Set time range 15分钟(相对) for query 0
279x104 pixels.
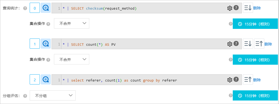tap(255, 24)
